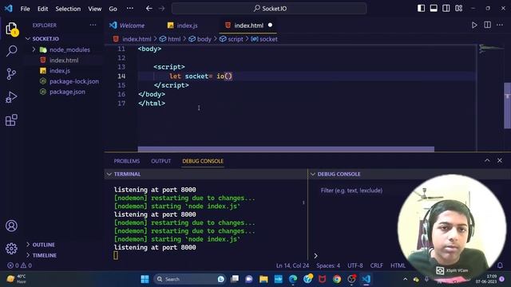Maximize the panel with the up chevron

(x=487, y=160)
